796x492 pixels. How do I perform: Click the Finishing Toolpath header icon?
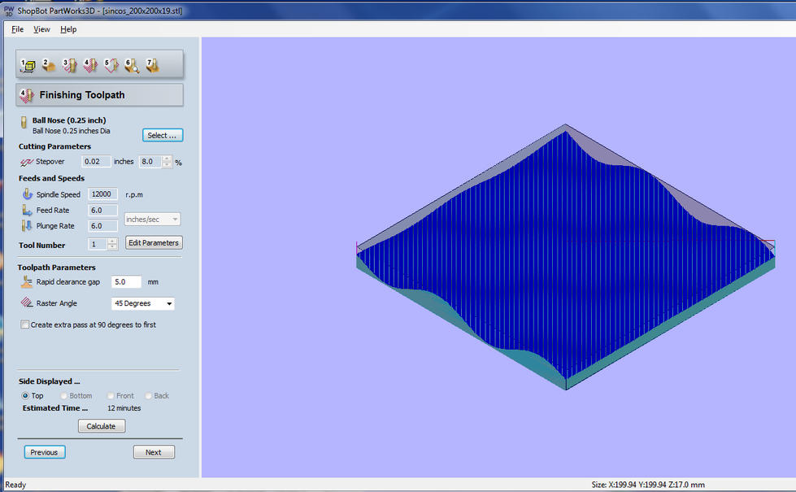27,95
